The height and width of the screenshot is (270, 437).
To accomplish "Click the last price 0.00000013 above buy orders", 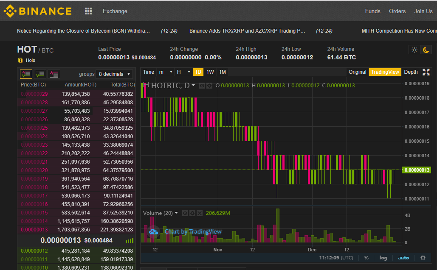I will coord(60,240).
